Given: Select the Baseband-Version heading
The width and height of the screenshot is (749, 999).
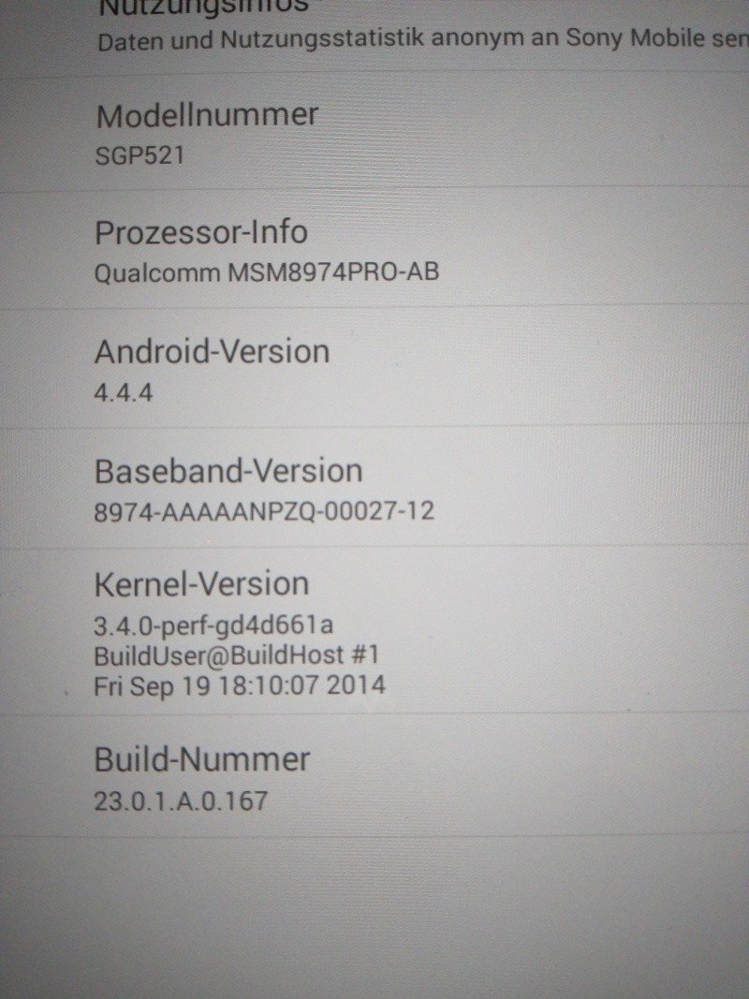Looking at the screenshot, I should (x=228, y=472).
